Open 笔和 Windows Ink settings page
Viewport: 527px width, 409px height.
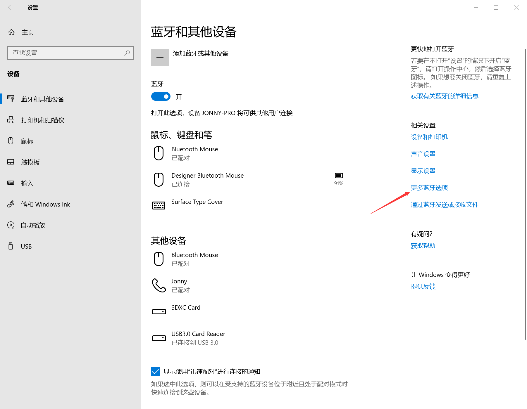[45, 204]
